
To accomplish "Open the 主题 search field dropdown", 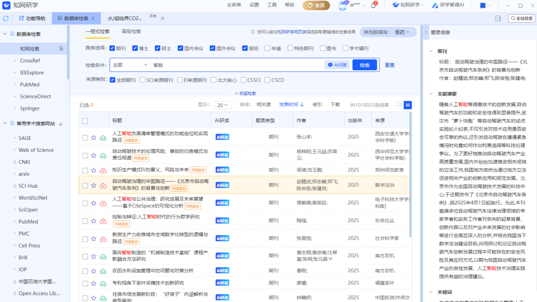I will click(130, 65).
